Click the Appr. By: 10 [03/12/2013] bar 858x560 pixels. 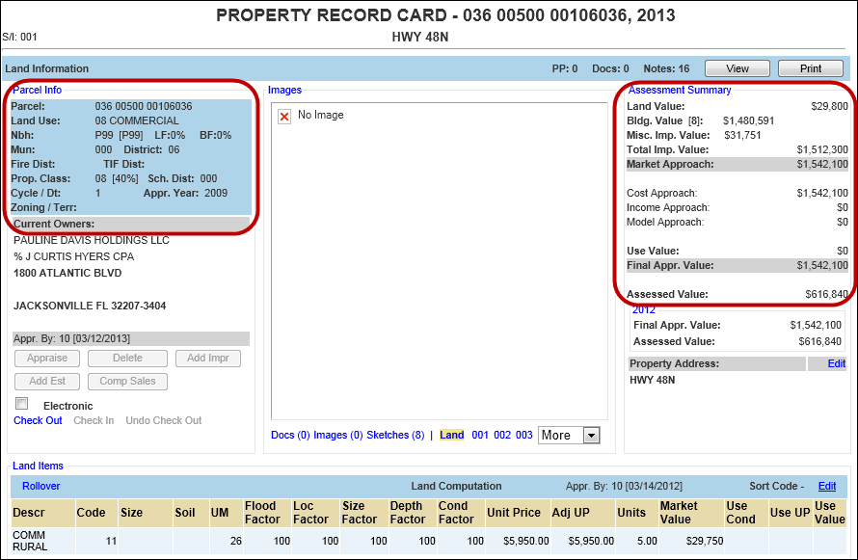131,338
